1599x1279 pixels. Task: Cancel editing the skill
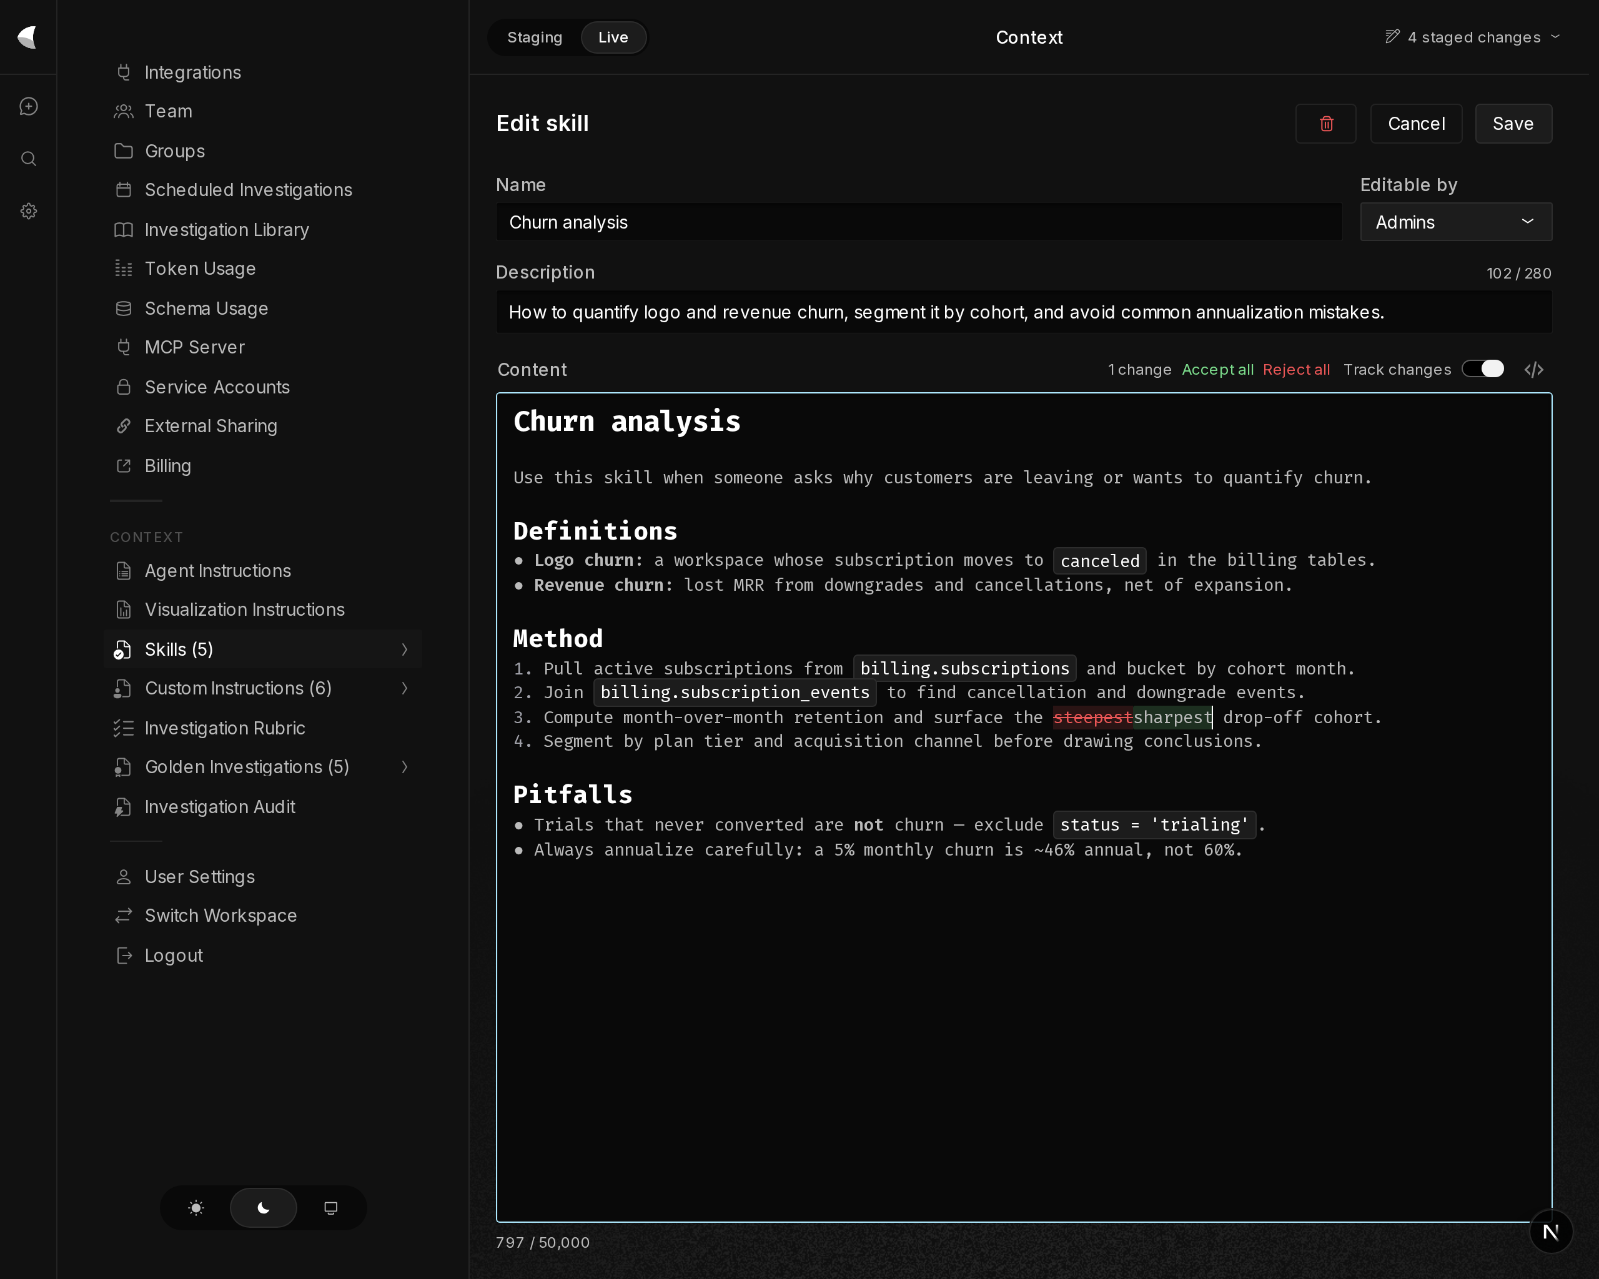[x=1416, y=124]
